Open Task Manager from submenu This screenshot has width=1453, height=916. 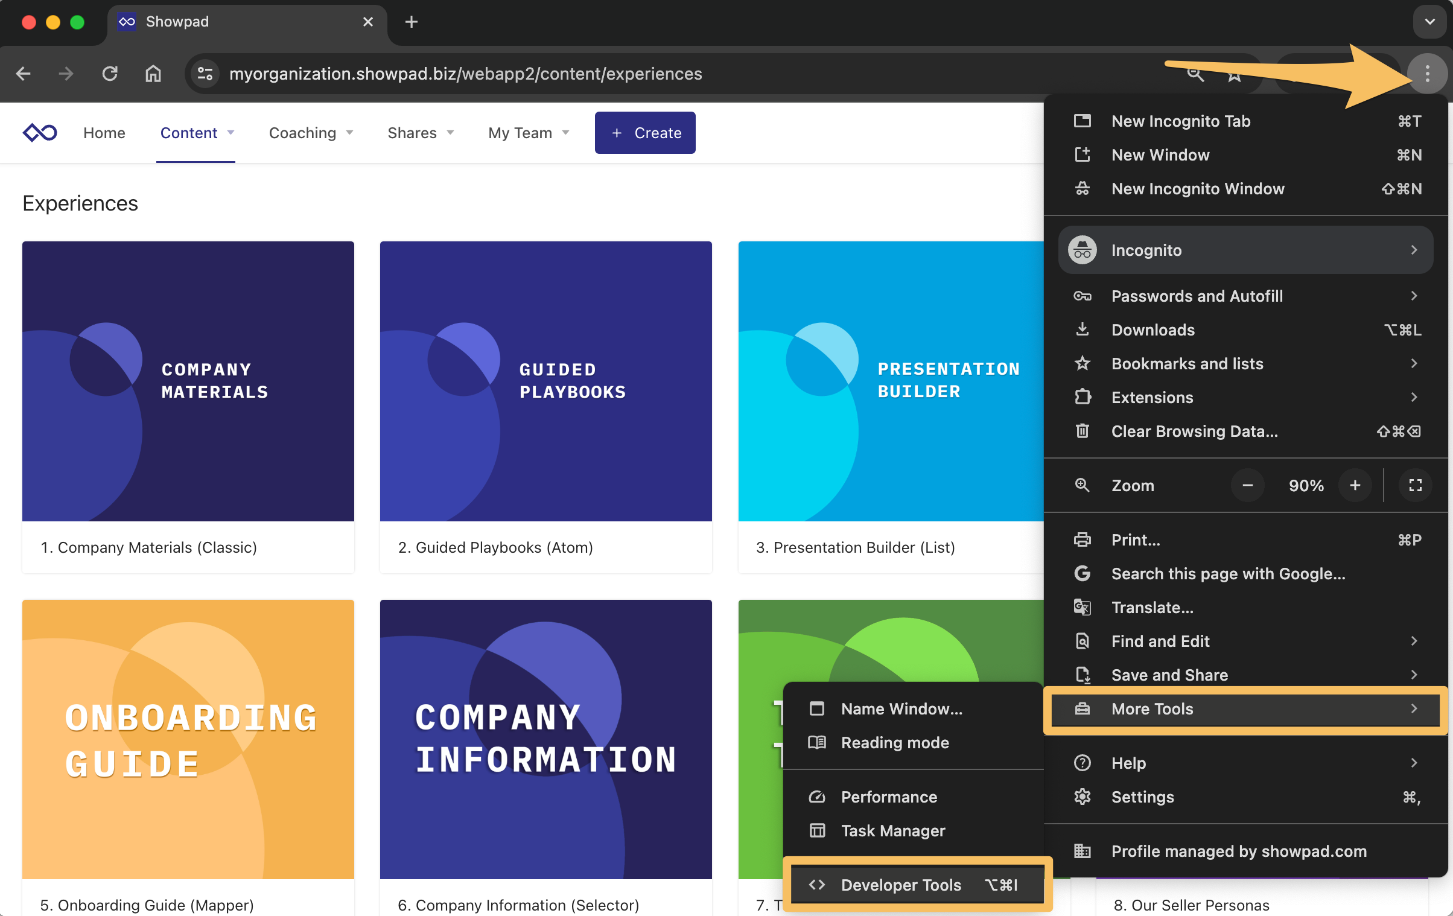coord(914,831)
